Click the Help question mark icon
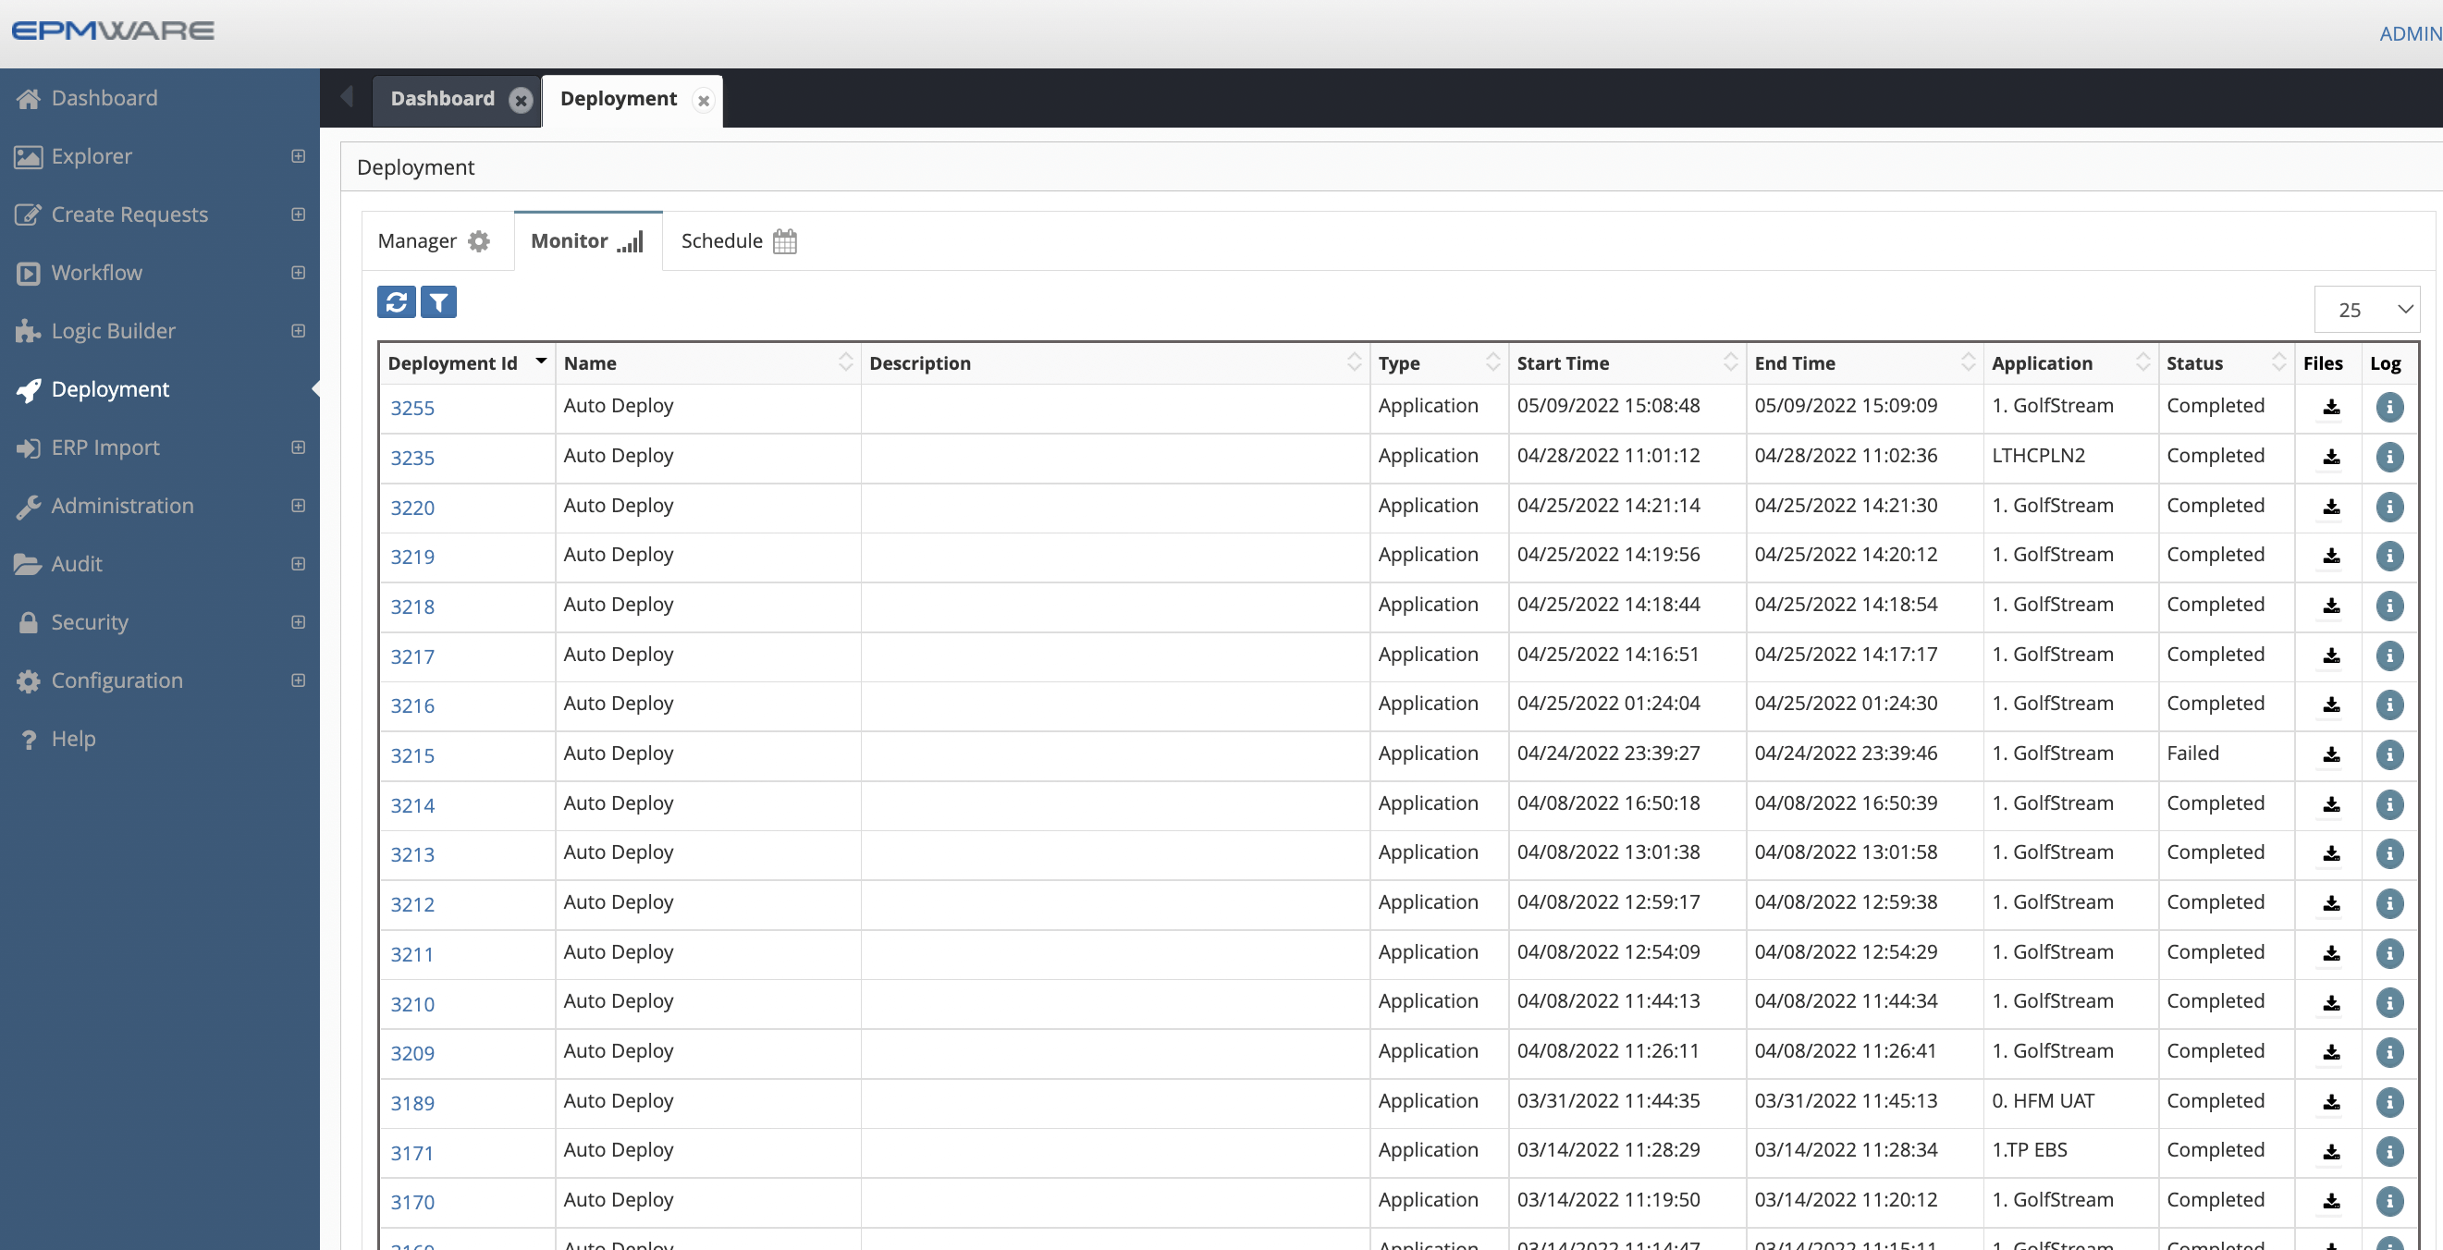The image size is (2443, 1250). coord(28,738)
